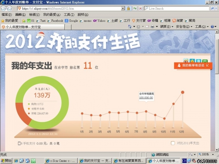Launch Internet Explorer from quick launch
The width and height of the screenshot is (219, 164).
tap(16, 161)
